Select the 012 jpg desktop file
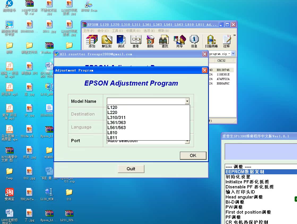 (29, 173)
